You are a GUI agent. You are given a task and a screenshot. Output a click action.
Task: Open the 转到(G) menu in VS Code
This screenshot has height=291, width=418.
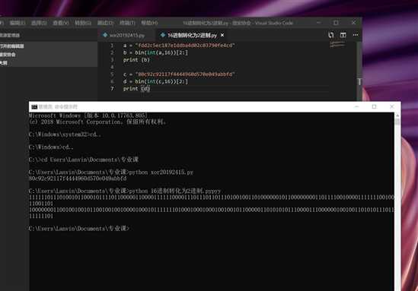coord(83,23)
